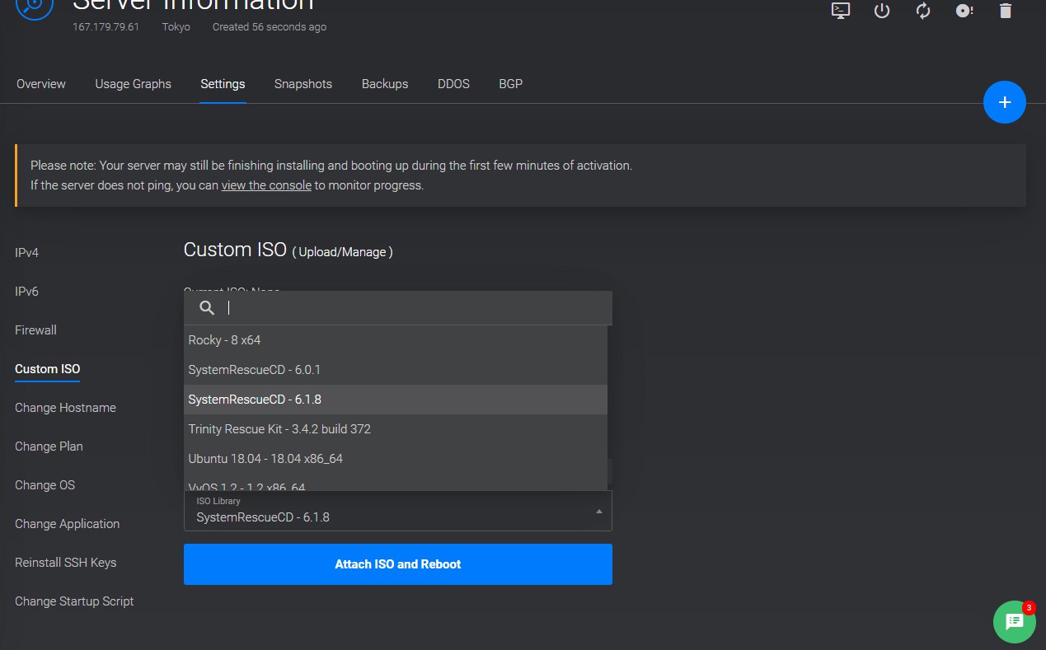1046x650 pixels.
Task: Click the Attach ISO and Reboot button
Action: coord(398,564)
